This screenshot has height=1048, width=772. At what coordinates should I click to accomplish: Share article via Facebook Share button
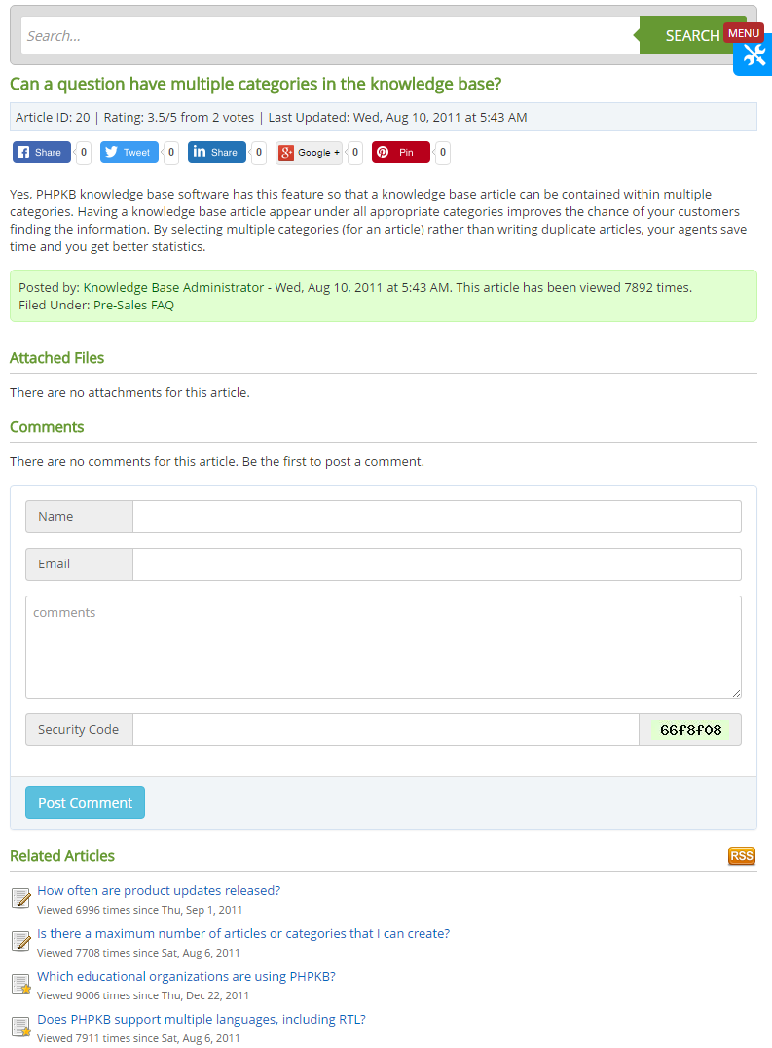tap(38, 152)
